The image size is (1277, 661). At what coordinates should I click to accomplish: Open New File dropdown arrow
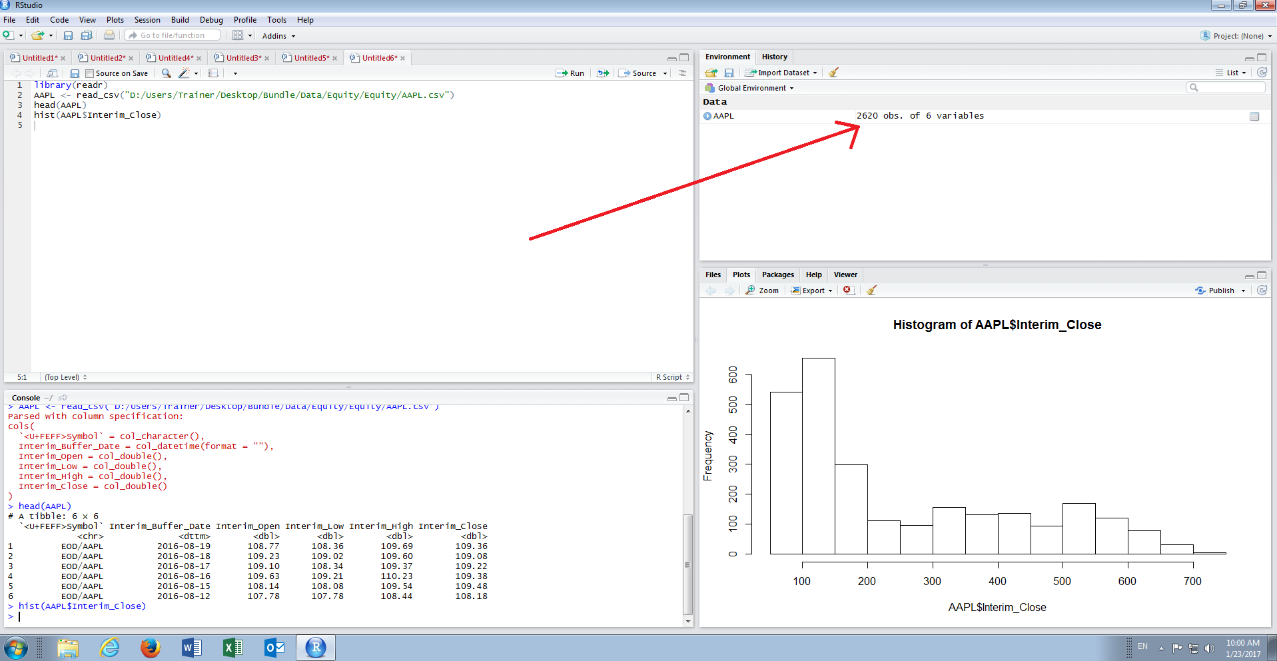(21, 36)
